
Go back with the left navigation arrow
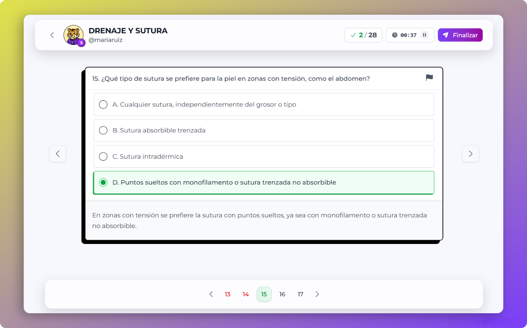57,154
